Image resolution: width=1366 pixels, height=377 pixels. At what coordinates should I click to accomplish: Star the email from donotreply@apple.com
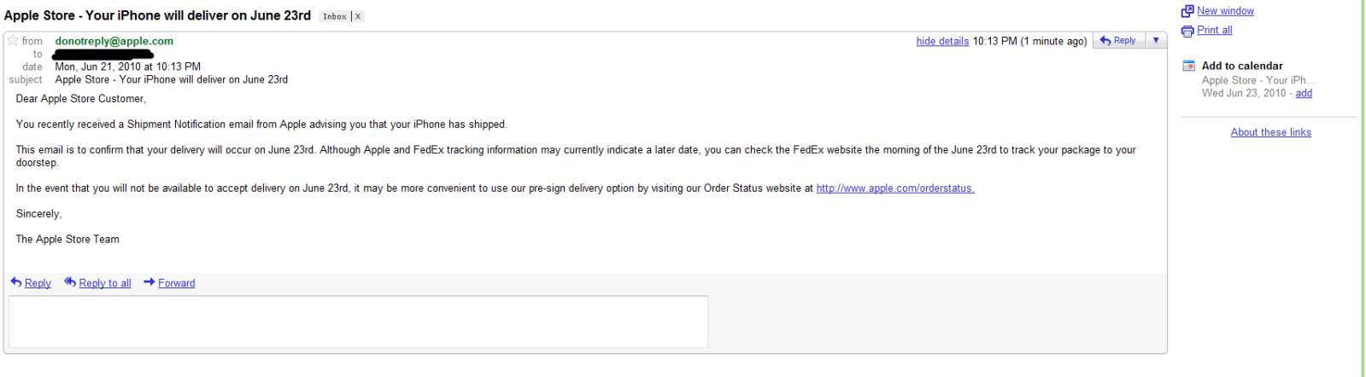pyautogui.click(x=13, y=40)
